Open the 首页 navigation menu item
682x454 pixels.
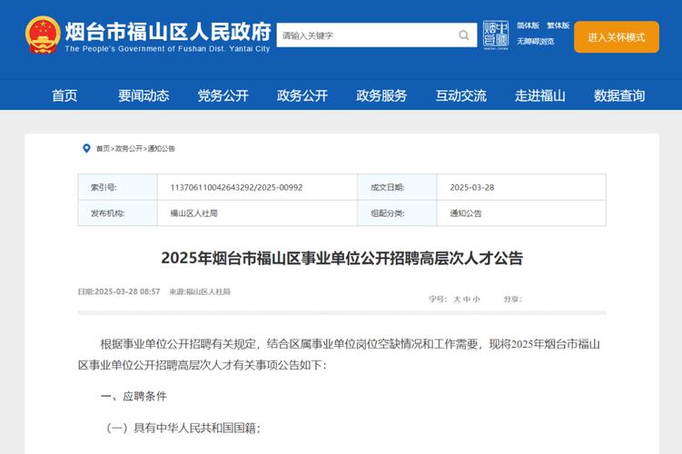tap(64, 95)
